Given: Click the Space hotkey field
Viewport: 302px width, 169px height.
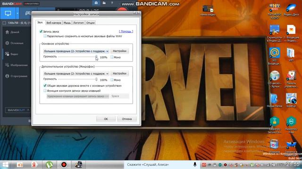Looking at the screenshot, I should [119, 96].
